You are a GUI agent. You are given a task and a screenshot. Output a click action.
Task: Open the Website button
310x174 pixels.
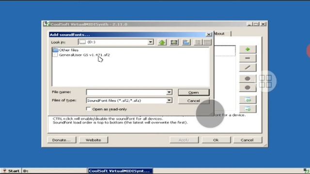pos(93,140)
